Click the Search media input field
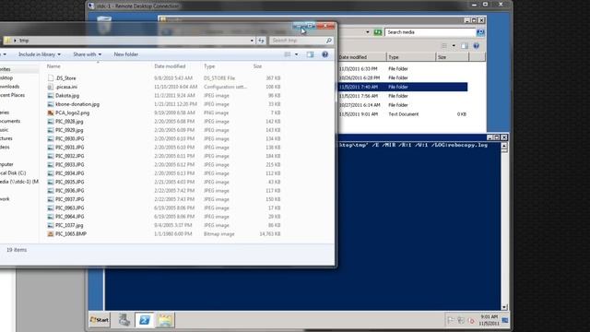 431,32
